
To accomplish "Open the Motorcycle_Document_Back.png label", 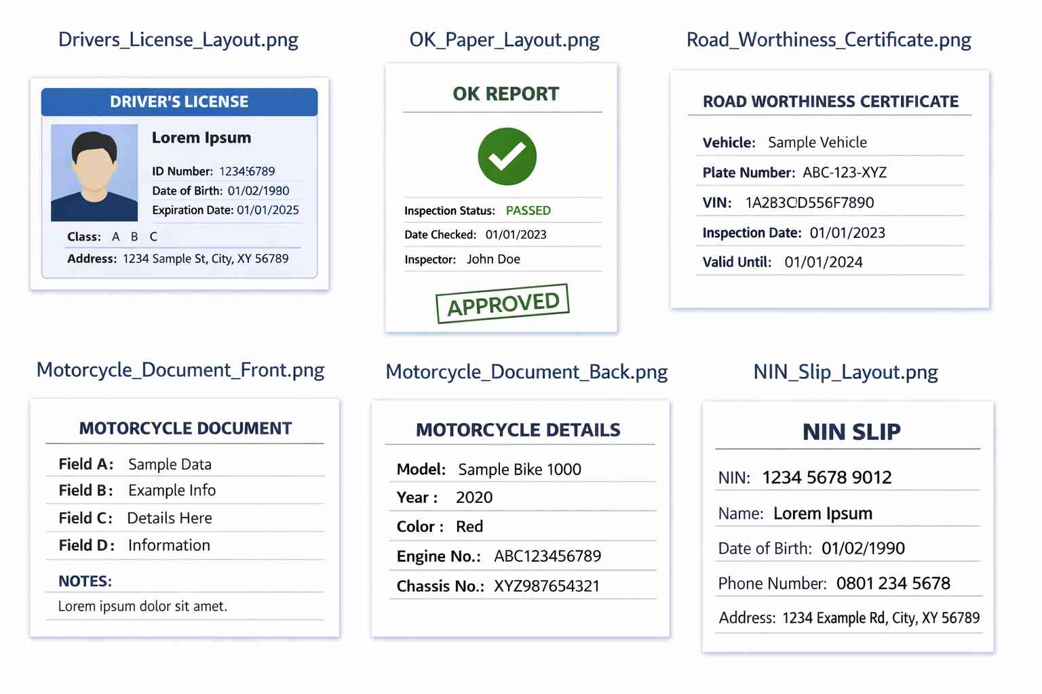I will click(526, 372).
